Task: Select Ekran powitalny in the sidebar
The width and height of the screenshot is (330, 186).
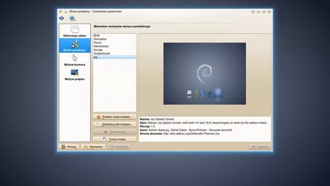Action: (74, 45)
